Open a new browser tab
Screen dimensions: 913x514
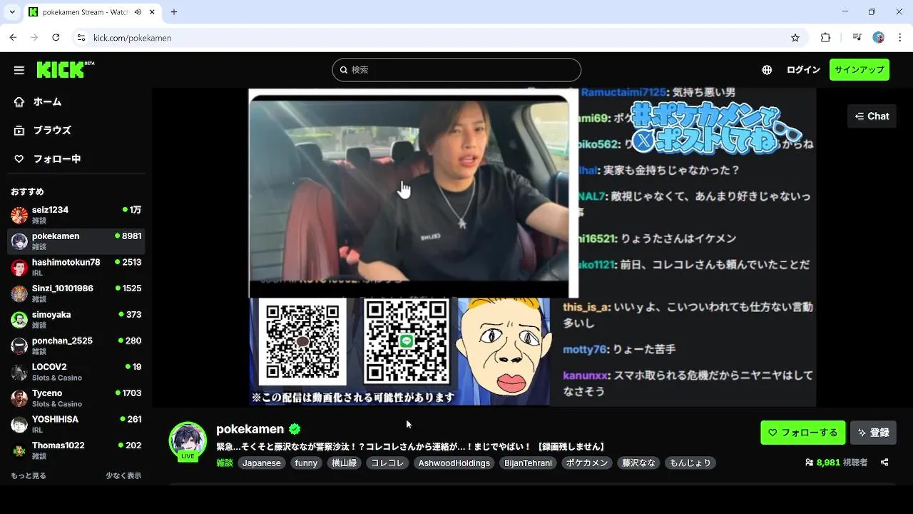174,12
